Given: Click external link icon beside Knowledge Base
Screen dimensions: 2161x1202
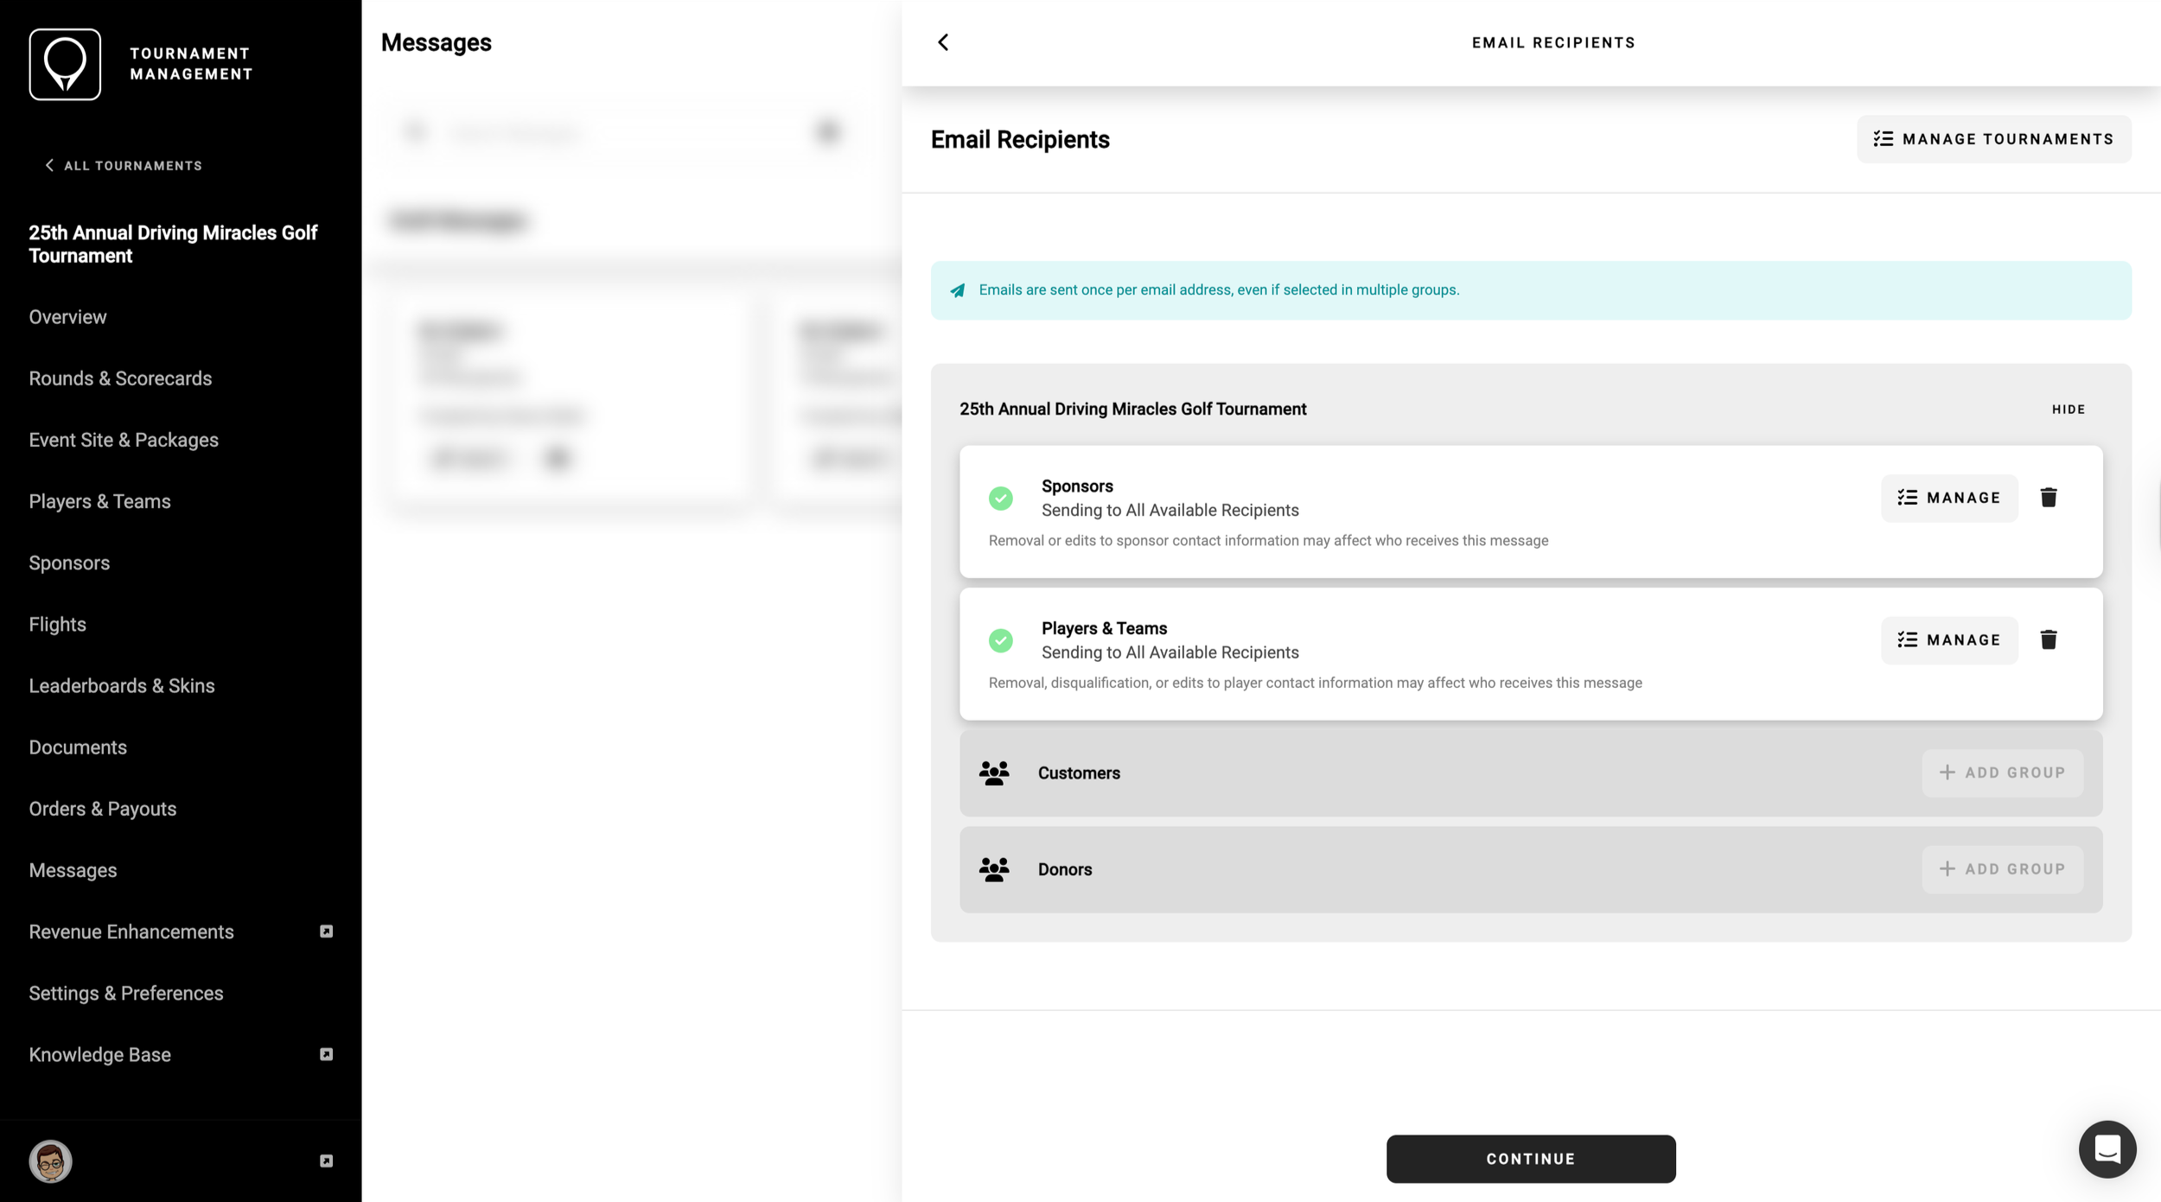Looking at the screenshot, I should 326,1054.
